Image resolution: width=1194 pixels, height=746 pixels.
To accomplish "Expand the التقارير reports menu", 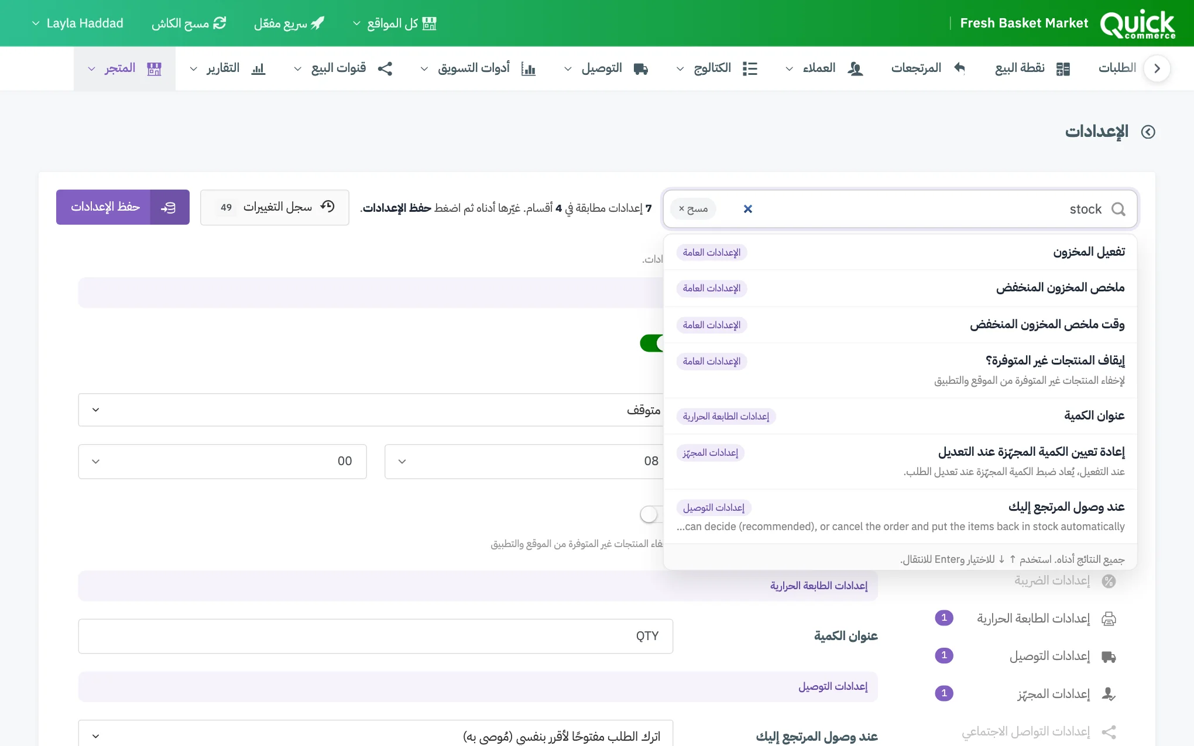I will [228, 68].
